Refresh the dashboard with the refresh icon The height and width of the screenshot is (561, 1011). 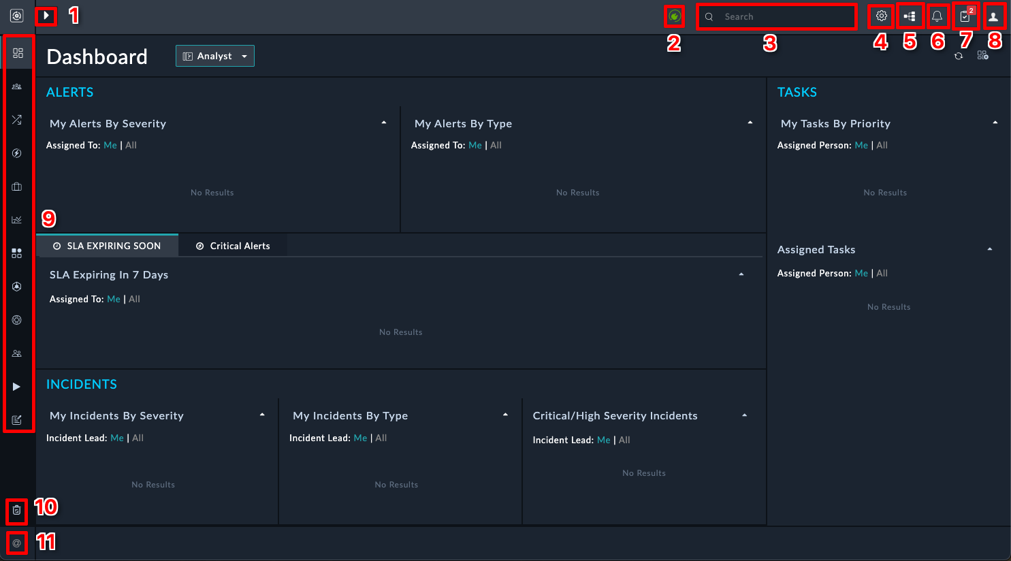[x=959, y=56]
